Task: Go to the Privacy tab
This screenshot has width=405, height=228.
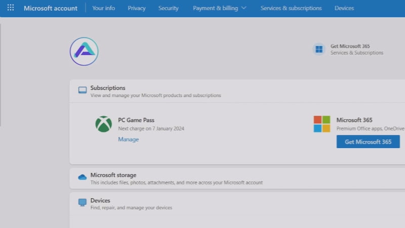Action: (137, 8)
